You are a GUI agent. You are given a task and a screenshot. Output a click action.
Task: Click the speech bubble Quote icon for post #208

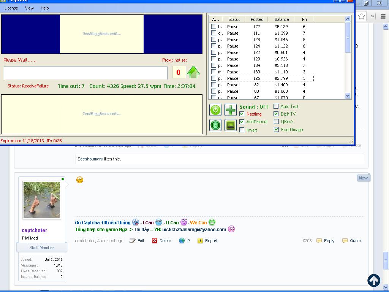tap(345, 241)
